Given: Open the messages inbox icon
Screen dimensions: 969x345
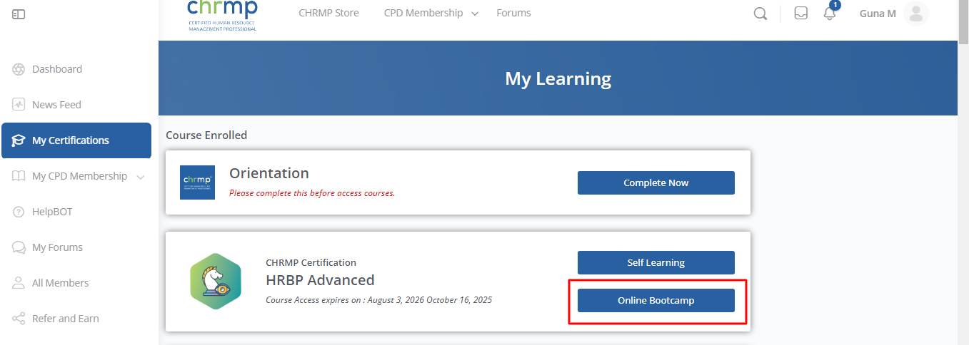Looking at the screenshot, I should [x=801, y=14].
